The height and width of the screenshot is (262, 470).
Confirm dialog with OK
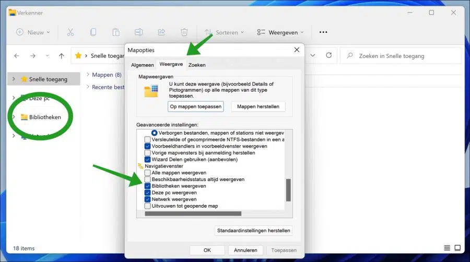tap(207, 250)
